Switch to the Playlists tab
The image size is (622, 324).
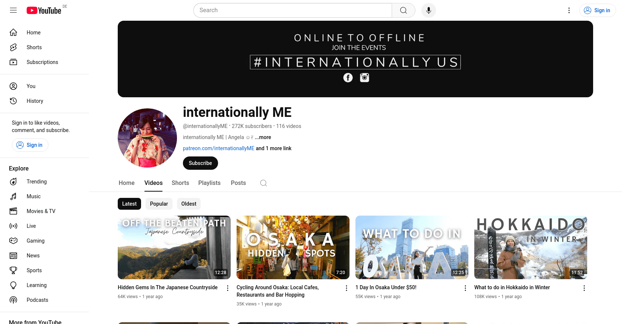pyautogui.click(x=209, y=183)
